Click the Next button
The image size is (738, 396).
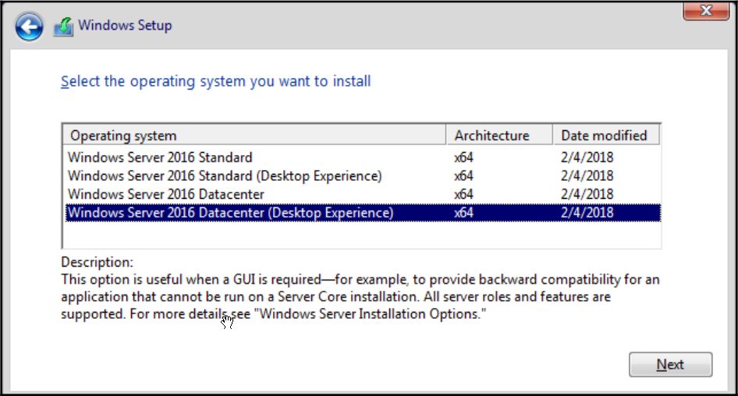point(670,365)
